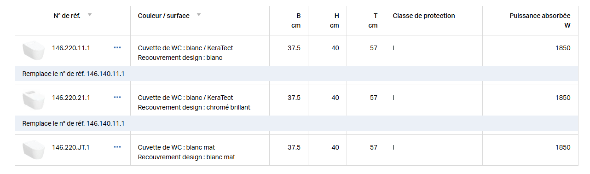The image size is (590, 174).
Task: Open more options for 146.220.JT.1
Action: pyautogui.click(x=117, y=147)
